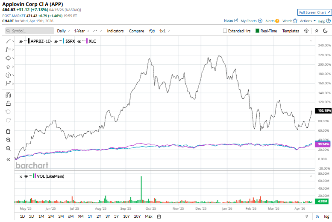Open the Fibonacci tools icon
The height and width of the screenshot is (222, 332).
pos(8,49)
